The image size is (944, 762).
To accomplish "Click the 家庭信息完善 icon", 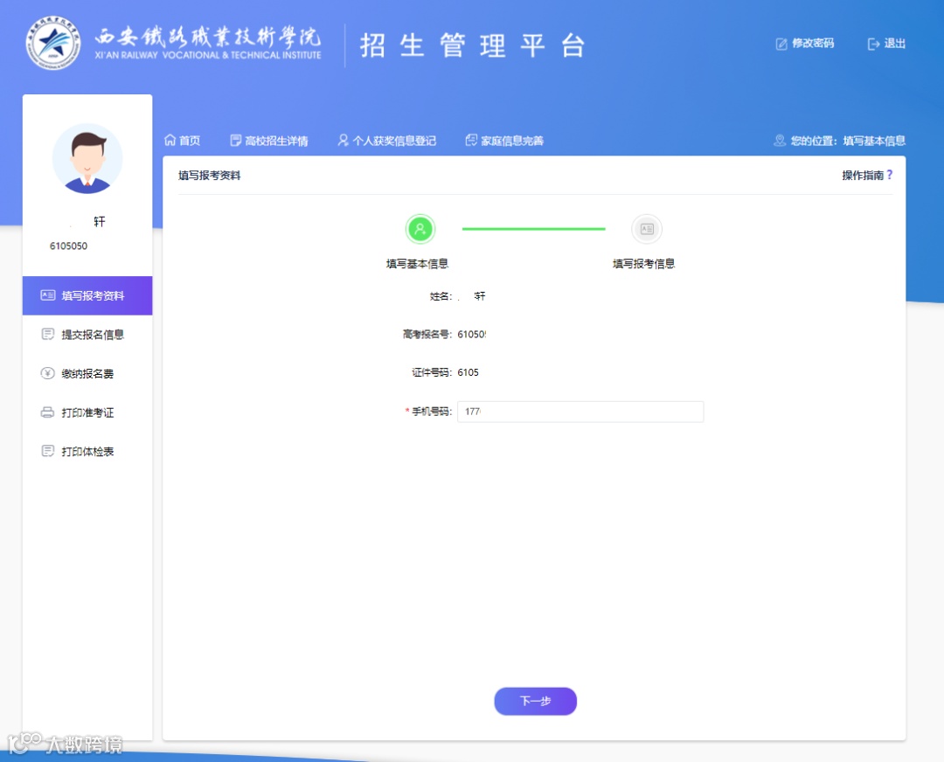I will (471, 140).
